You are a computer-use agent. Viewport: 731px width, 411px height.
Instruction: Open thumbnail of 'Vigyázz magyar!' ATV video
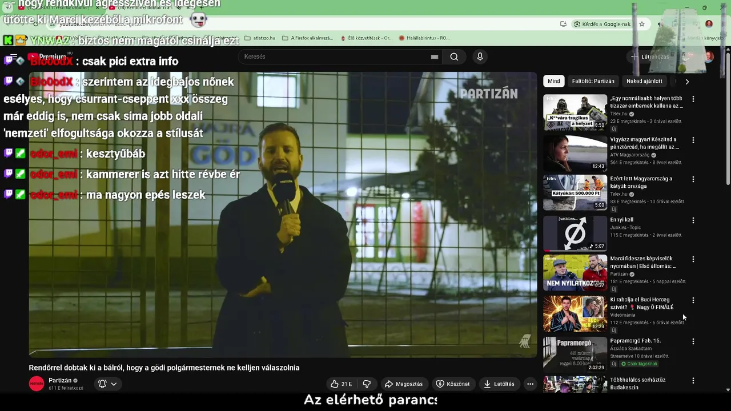[x=575, y=153]
